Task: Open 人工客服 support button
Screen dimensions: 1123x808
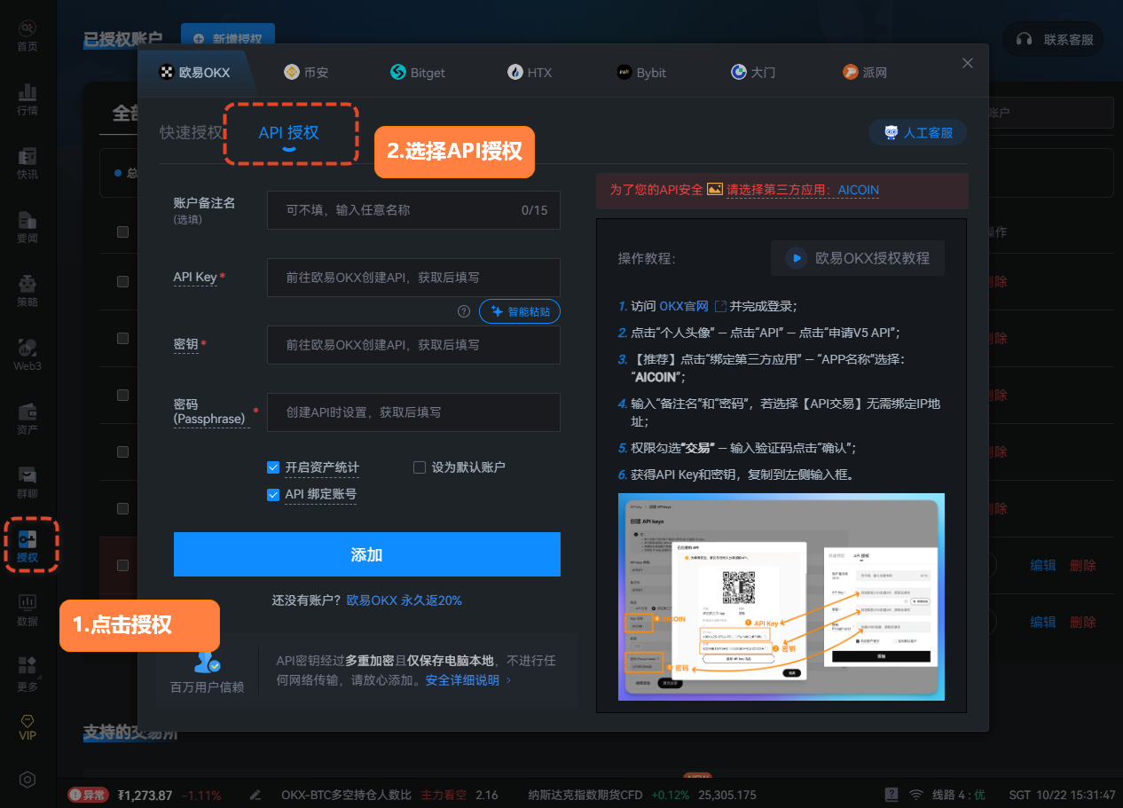Action: pos(918,132)
